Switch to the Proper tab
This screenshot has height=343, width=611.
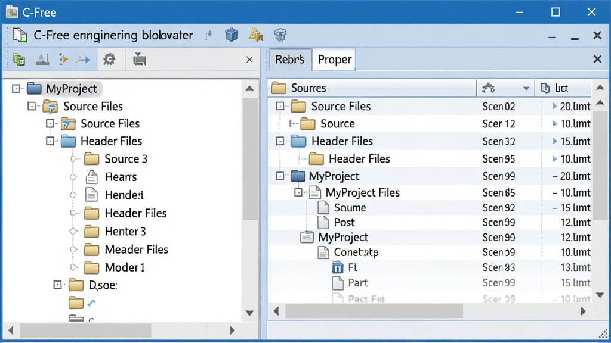click(334, 60)
